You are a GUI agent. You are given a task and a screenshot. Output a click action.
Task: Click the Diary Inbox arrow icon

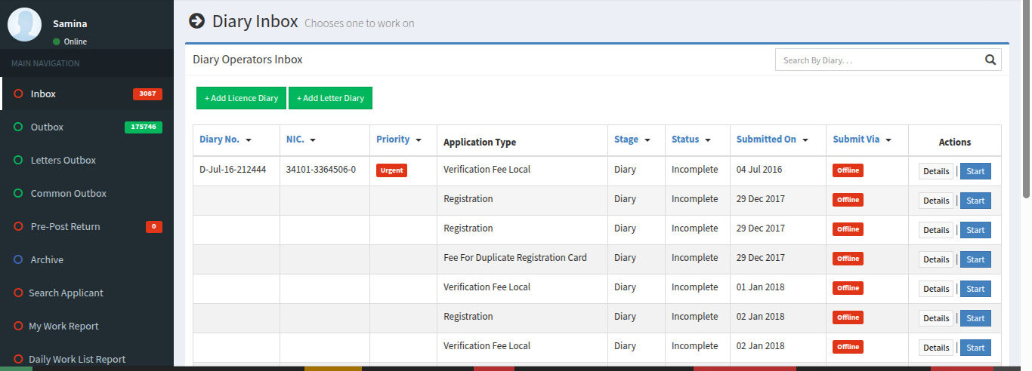click(197, 21)
